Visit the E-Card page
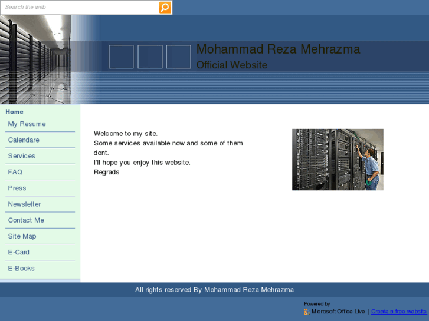Image resolution: width=429 pixels, height=321 pixels. (x=19, y=252)
